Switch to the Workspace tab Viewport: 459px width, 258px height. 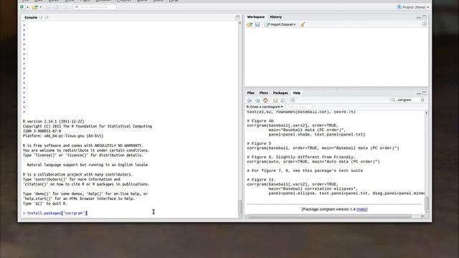pyautogui.click(x=255, y=17)
